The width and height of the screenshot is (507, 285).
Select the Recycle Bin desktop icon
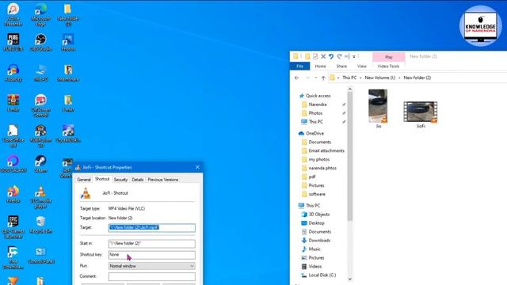click(40, 225)
